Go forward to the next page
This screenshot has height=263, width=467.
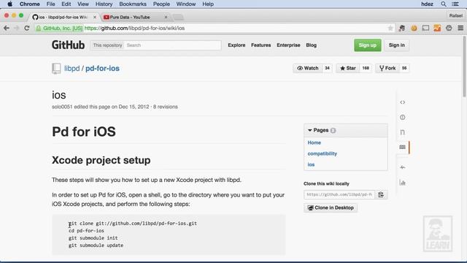click(x=16, y=28)
